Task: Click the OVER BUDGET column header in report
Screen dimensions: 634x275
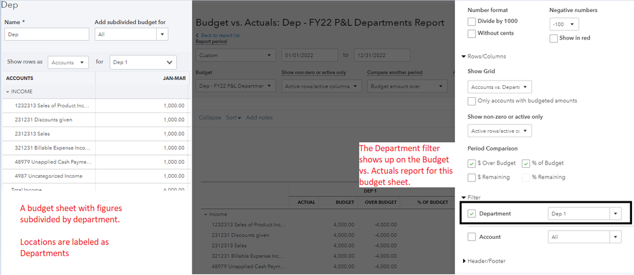Action: [380, 202]
